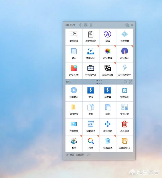Switch to second page dot of upper panel
The width and height of the screenshot is (162, 178).
[99, 81]
